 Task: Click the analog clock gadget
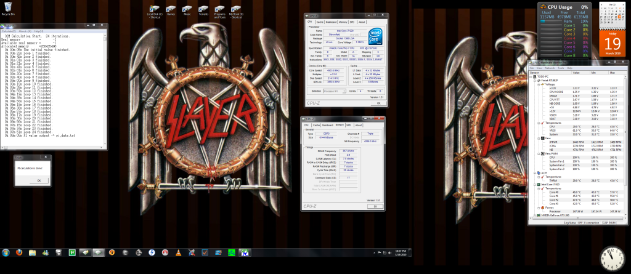pyautogui.click(x=612, y=259)
